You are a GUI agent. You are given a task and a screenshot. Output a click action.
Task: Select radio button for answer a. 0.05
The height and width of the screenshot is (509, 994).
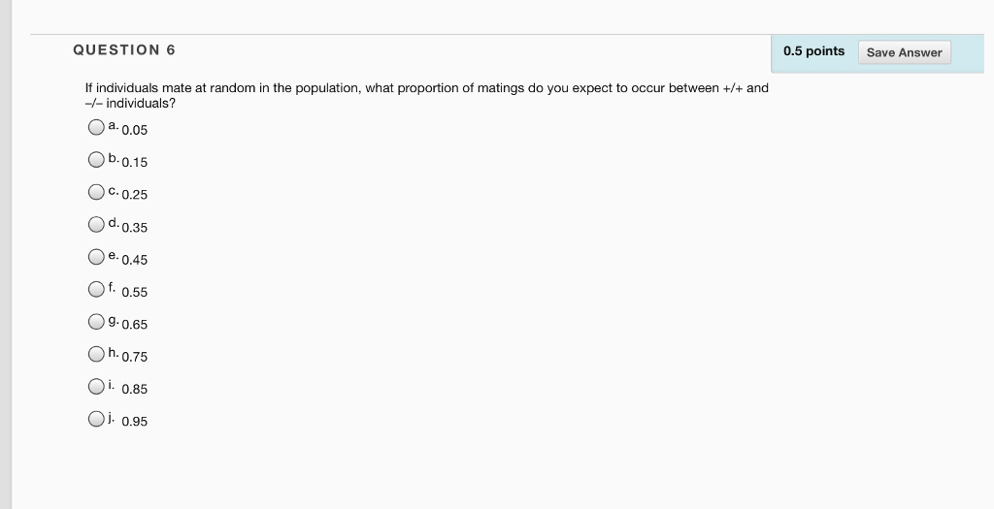coord(96,127)
